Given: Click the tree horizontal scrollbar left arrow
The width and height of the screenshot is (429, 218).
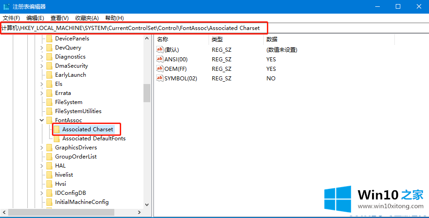Looking at the screenshot, I should click(4, 212).
